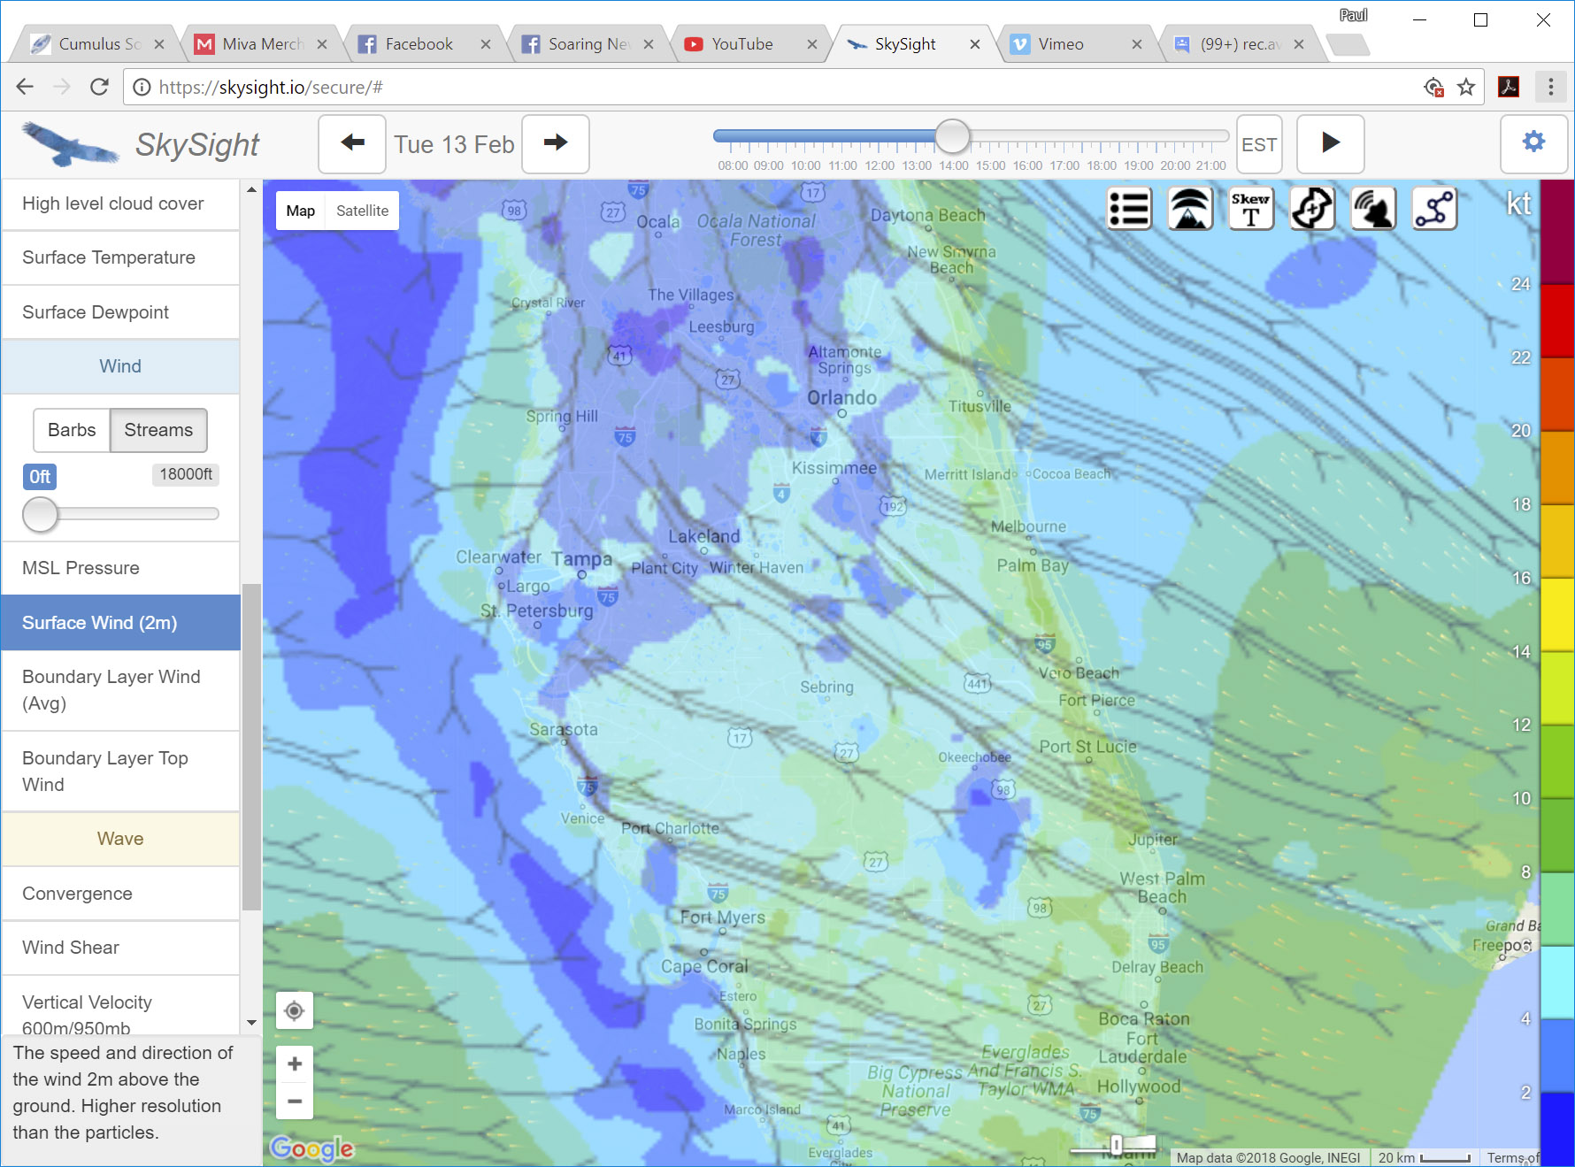
Task: Switch map to Map view
Action: tap(301, 211)
